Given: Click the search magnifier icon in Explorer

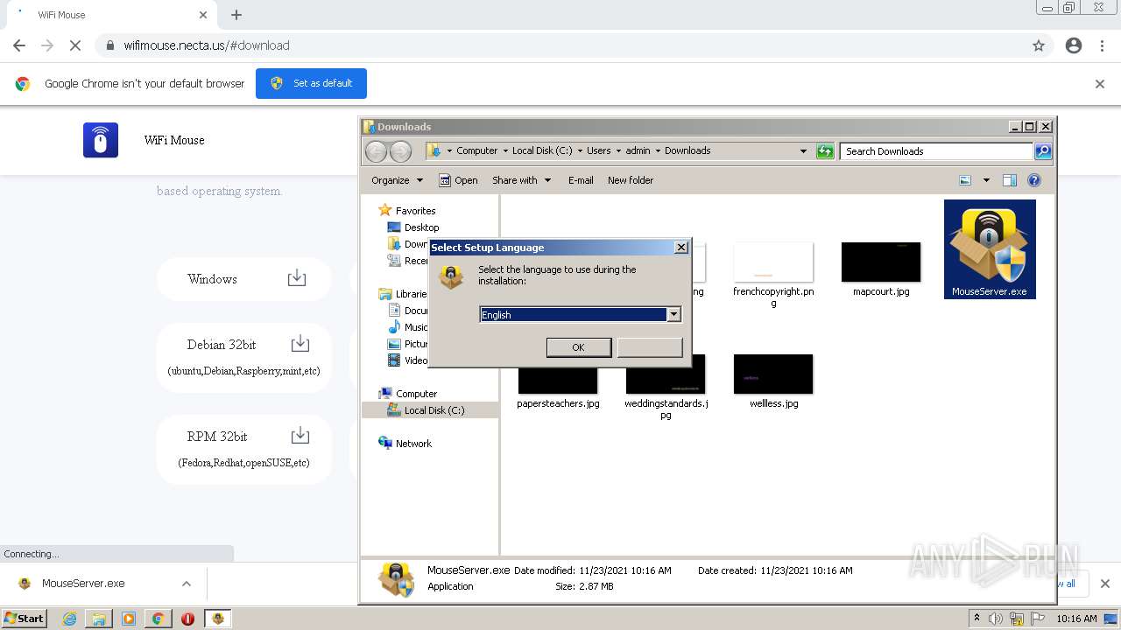Looking at the screenshot, I should click(1043, 151).
